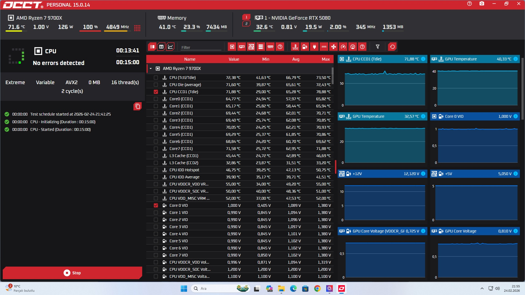Switch to combined table and graph view
The height and width of the screenshot is (295, 525).
pos(152,47)
